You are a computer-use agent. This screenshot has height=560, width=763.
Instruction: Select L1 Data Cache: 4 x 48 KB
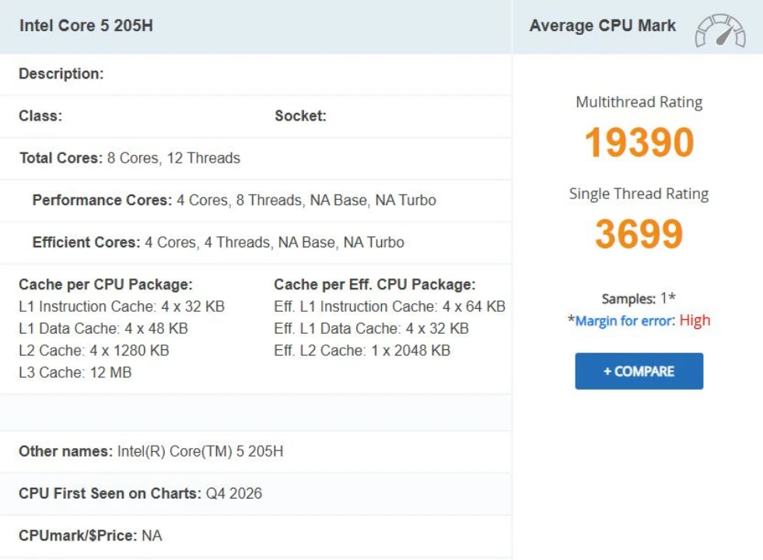(103, 328)
